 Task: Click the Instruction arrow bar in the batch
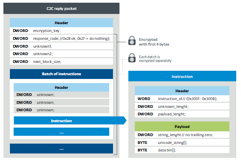[x=70, y=120]
